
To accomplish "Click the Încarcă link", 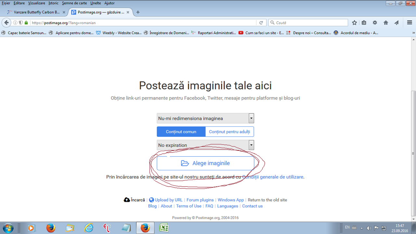I will (138, 200).
